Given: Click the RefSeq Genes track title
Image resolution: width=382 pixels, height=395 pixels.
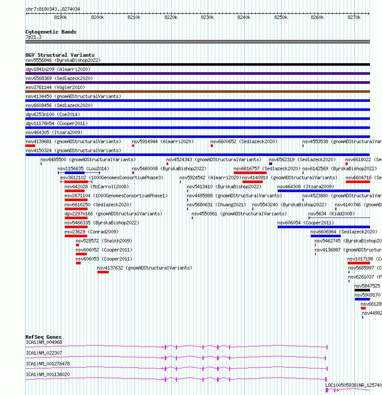Looking at the screenshot, I should click(x=43, y=337).
